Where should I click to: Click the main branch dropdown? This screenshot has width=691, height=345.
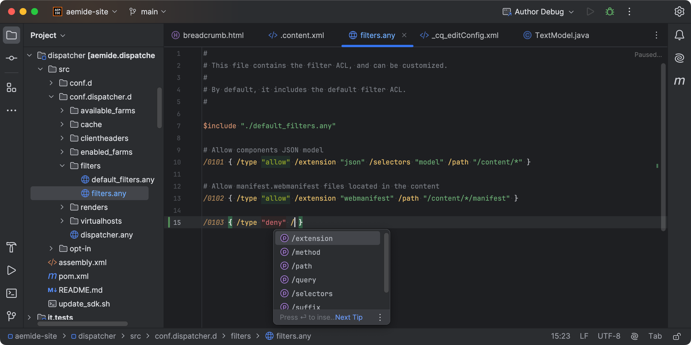(x=149, y=11)
